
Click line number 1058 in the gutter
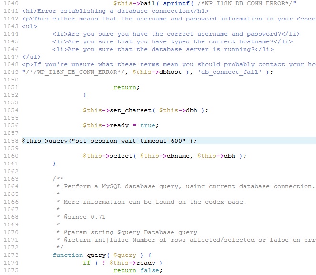[x=11, y=141]
